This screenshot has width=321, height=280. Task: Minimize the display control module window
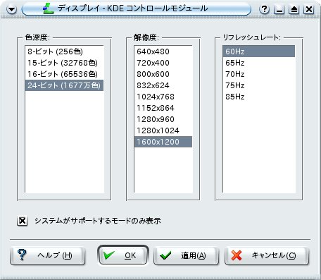click(x=279, y=9)
